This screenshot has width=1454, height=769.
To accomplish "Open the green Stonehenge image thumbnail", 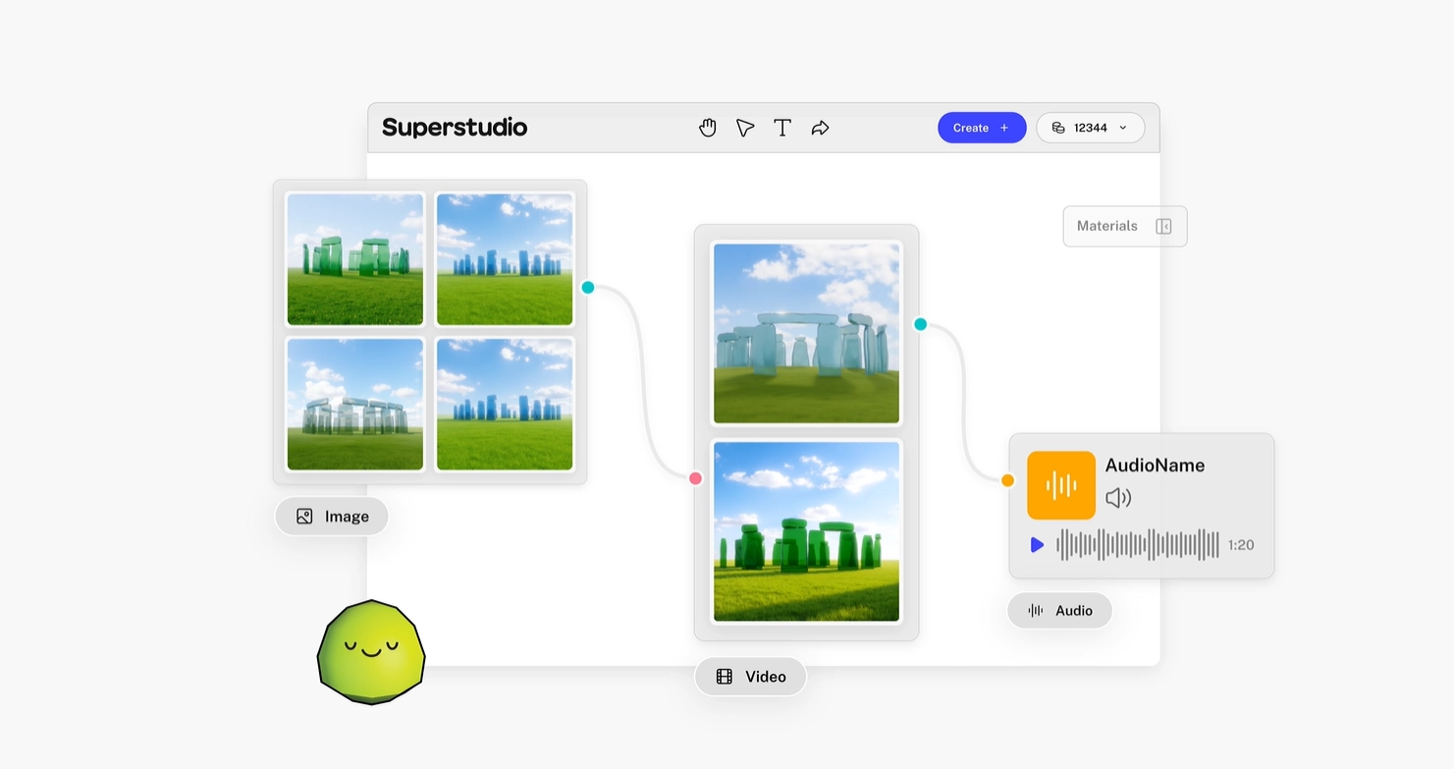I will pyautogui.click(x=355, y=259).
